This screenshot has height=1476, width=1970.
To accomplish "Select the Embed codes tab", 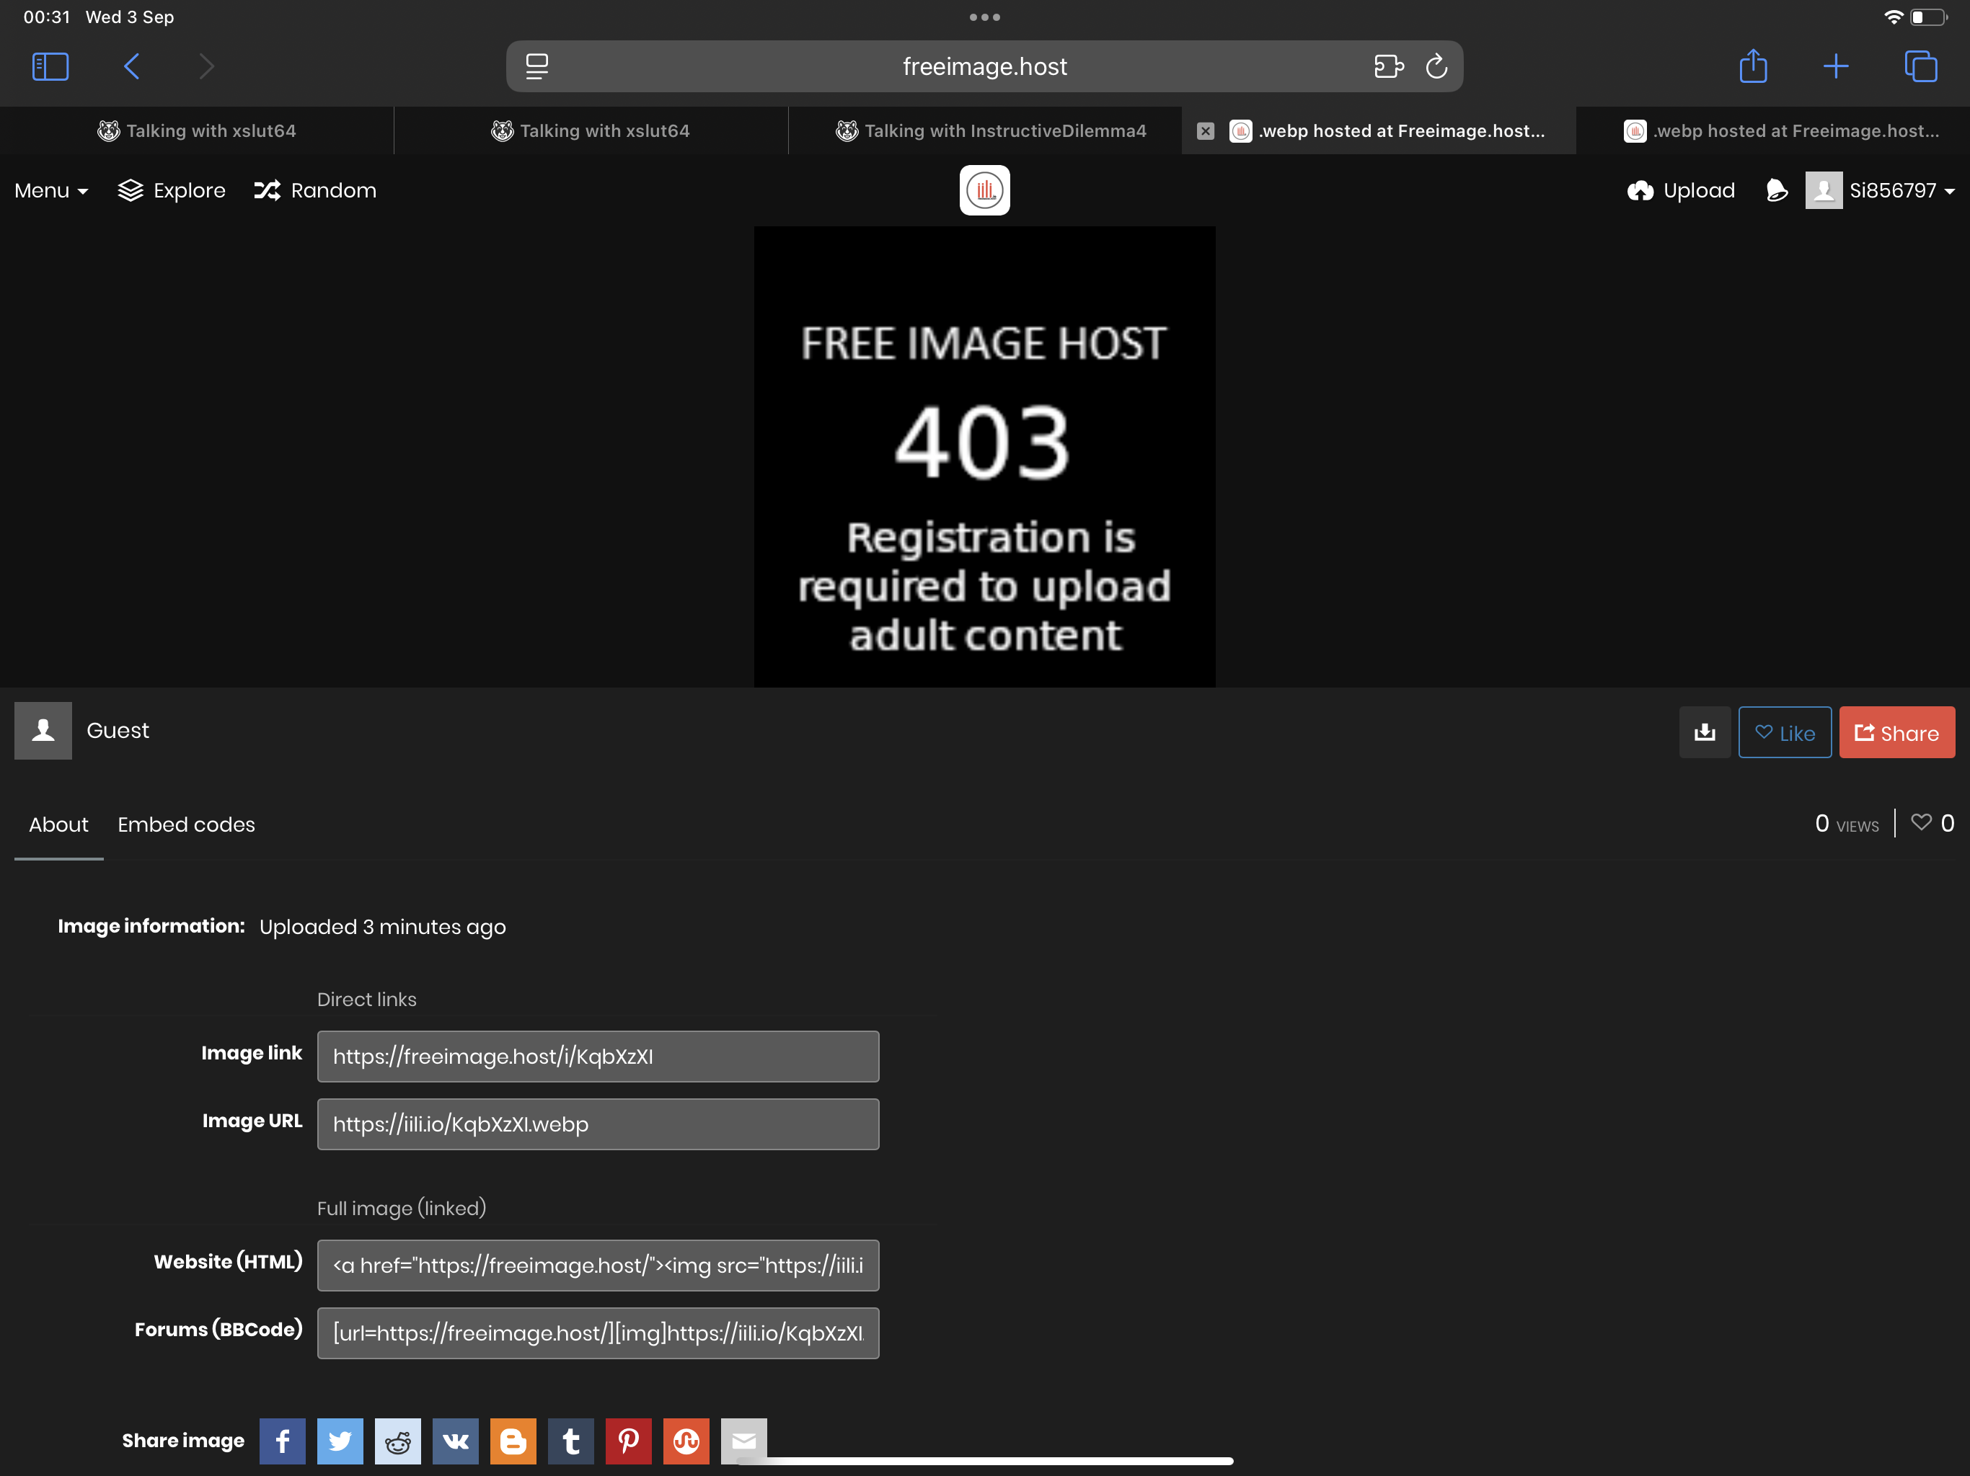I will [x=186, y=825].
